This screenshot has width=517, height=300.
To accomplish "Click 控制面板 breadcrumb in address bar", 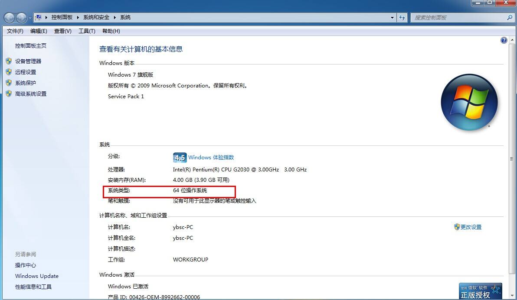I will pos(62,17).
